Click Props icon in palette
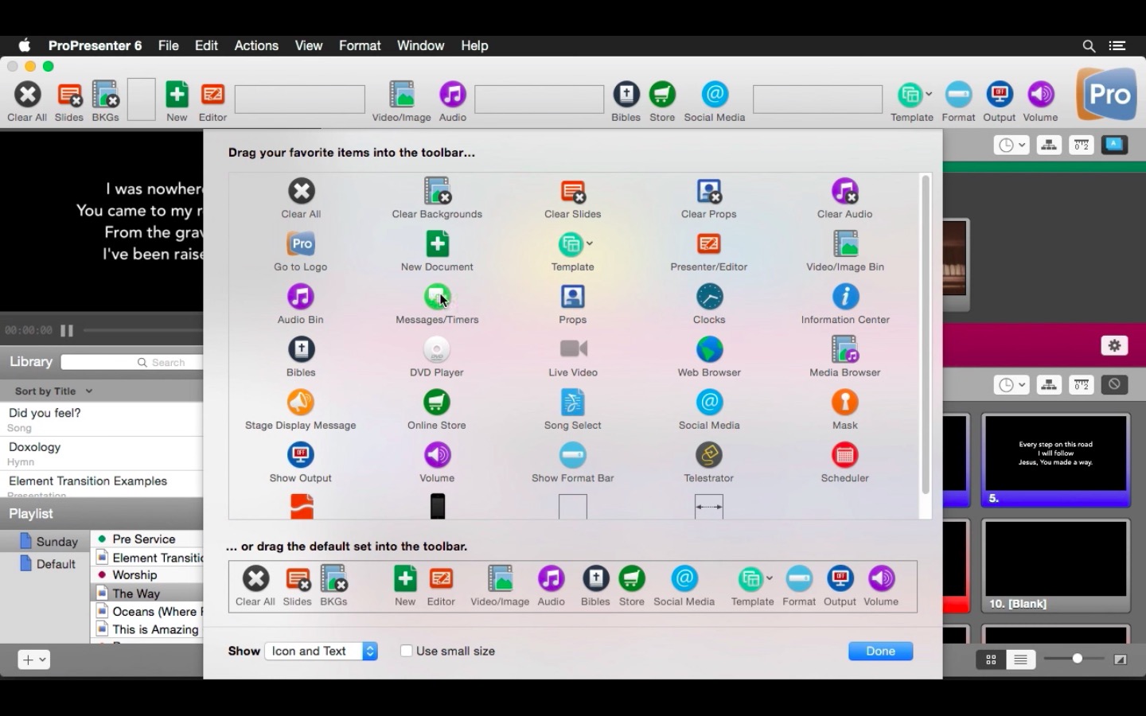Viewport: 1146px width, 716px height. (x=573, y=297)
